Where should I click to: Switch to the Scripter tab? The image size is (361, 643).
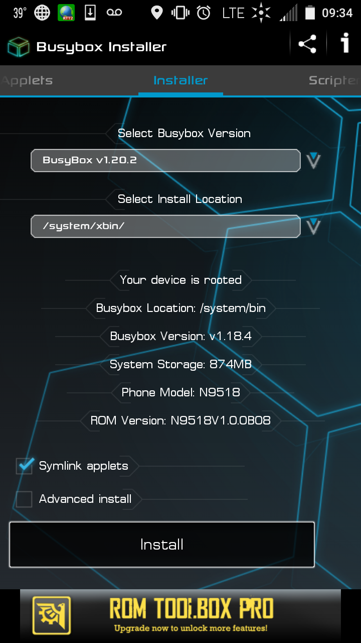[333, 80]
